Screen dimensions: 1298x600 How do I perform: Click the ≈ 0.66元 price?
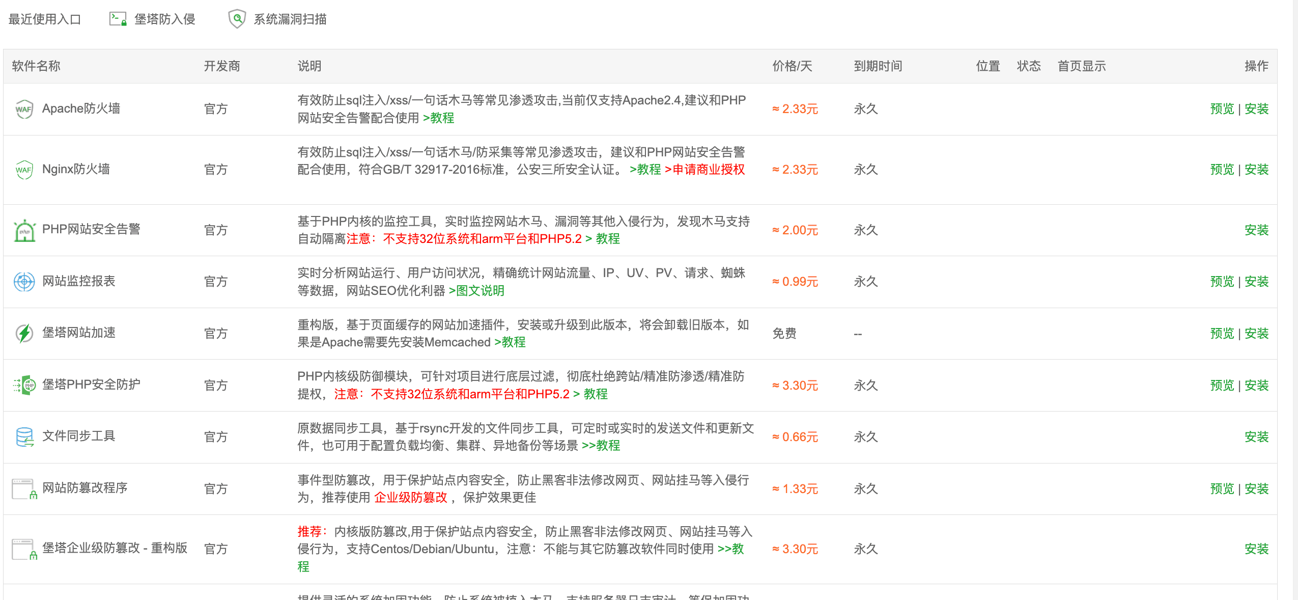[x=795, y=437]
